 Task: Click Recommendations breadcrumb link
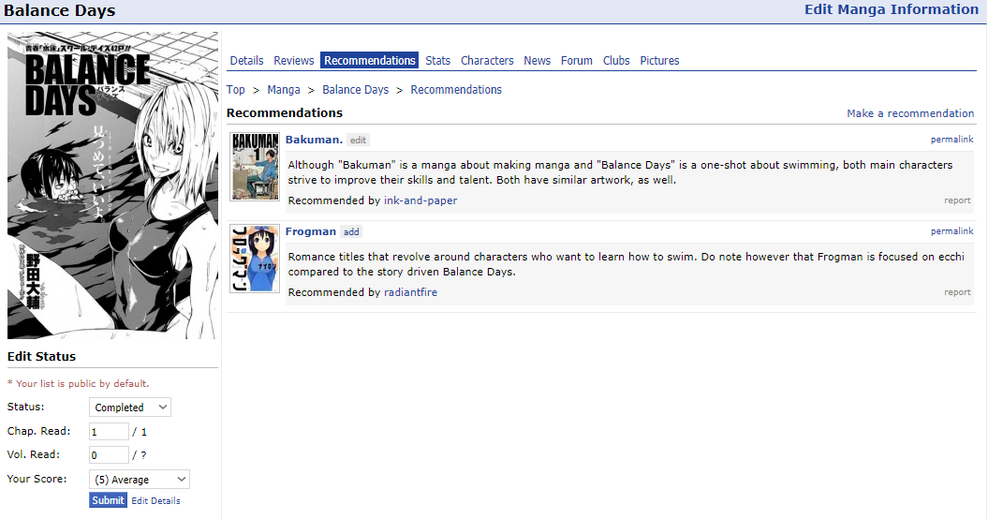(x=456, y=90)
